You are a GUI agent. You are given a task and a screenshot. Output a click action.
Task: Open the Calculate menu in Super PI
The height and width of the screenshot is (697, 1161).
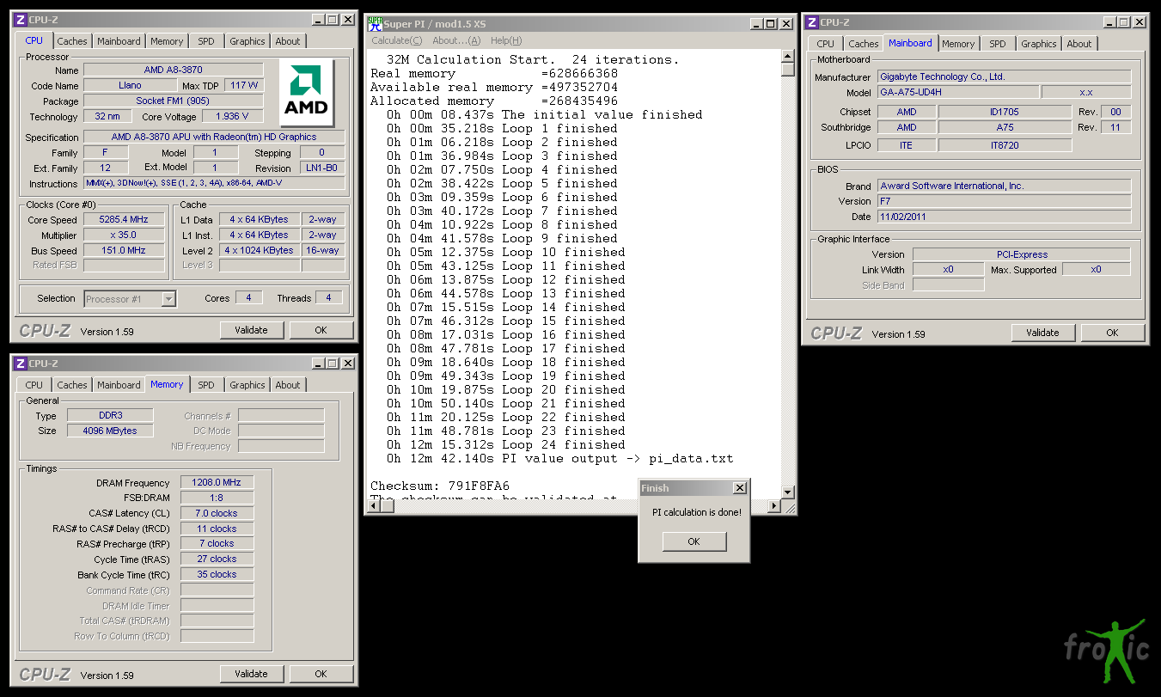(x=397, y=40)
